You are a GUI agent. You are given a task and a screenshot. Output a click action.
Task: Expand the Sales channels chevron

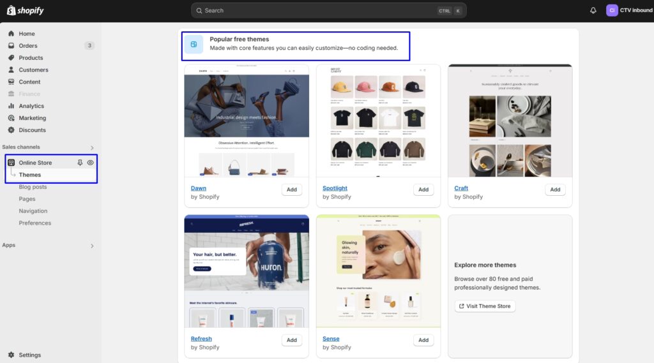click(x=92, y=147)
